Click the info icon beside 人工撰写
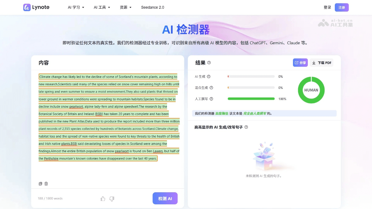The height and width of the screenshot is (209, 372). pos(211,99)
